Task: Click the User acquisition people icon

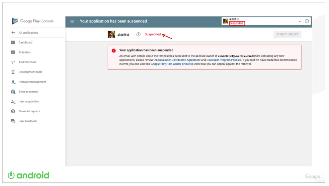Action: pyautogui.click(x=13, y=102)
